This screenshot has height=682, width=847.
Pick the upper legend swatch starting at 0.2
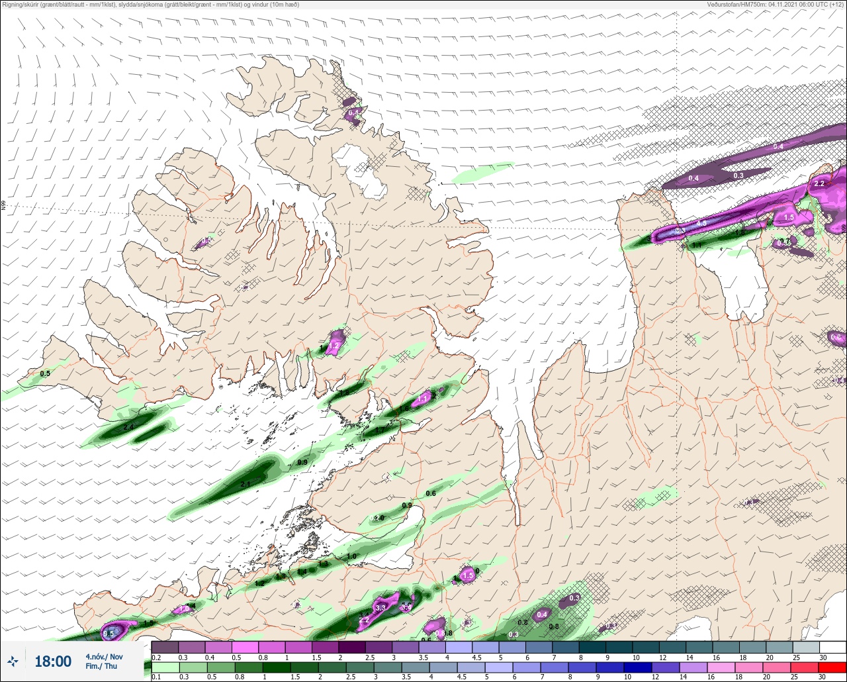[x=165, y=647]
